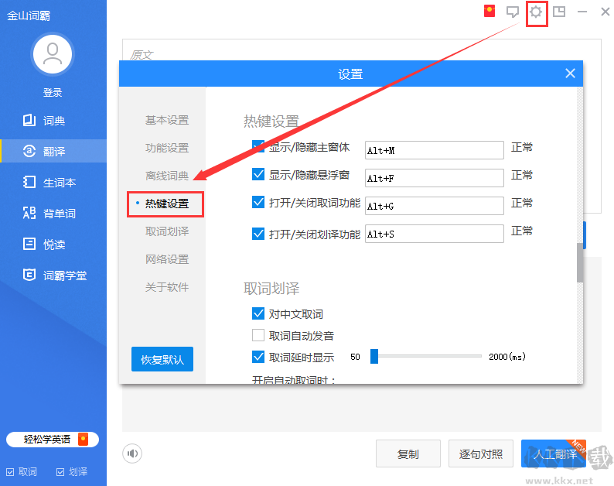
Task: Close the 设置 dialog
Action: point(570,74)
